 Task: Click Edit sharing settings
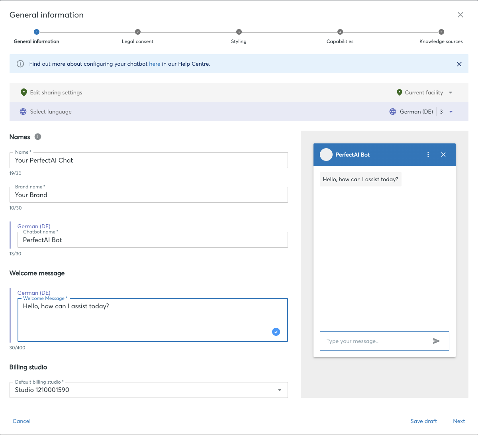click(x=56, y=92)
